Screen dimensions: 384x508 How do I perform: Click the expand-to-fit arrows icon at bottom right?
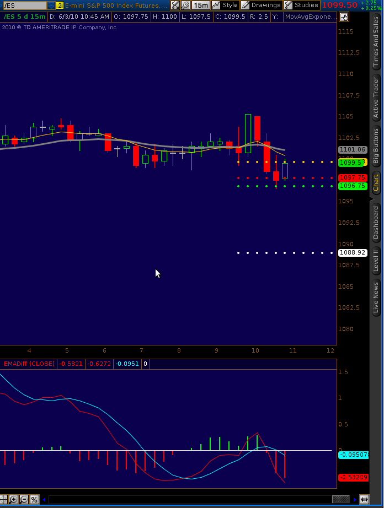coord(364,499)
